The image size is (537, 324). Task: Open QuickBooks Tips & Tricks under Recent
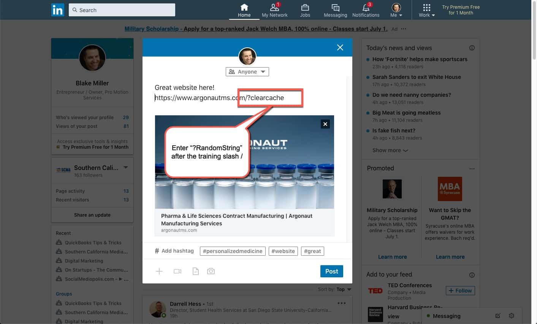93,243
